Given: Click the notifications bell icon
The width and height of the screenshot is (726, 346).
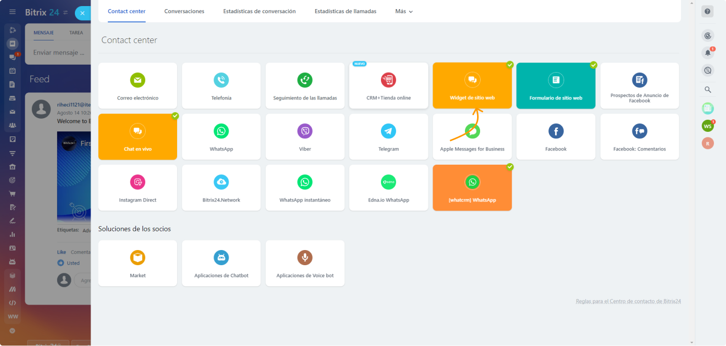Looking at the screenshot, I should coord(707,53).
